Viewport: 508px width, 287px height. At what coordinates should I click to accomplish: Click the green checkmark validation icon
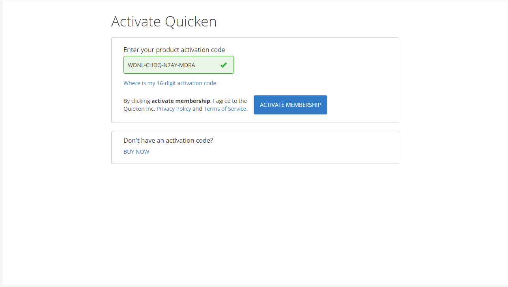224,65
